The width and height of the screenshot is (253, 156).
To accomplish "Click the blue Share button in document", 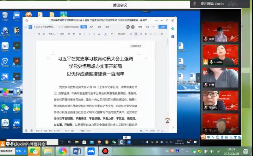I will 163,27.
